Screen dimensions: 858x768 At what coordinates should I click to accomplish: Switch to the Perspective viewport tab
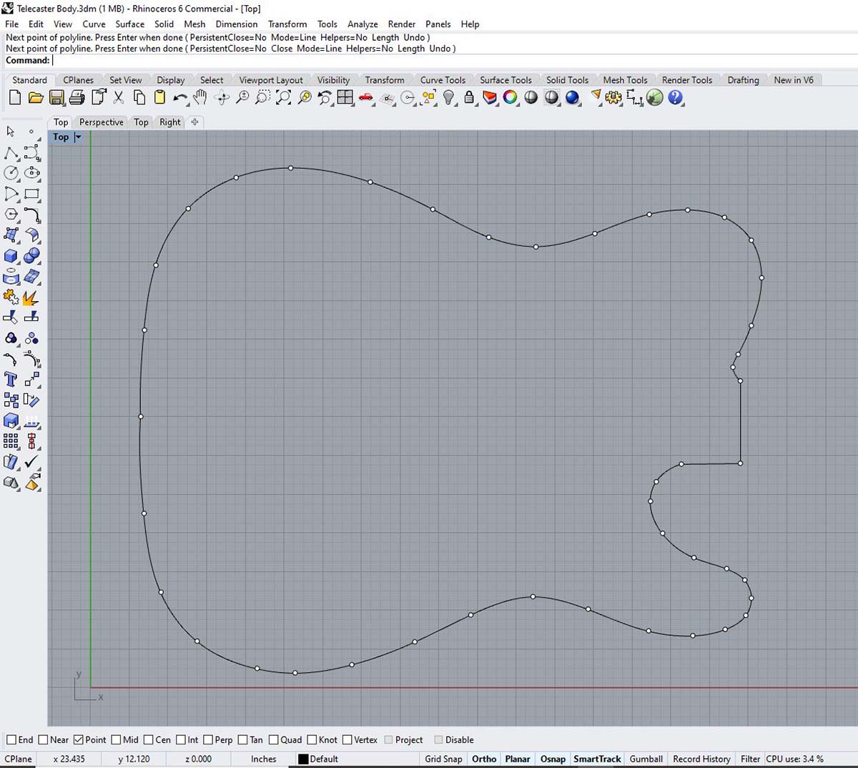[x=100, y=122]
